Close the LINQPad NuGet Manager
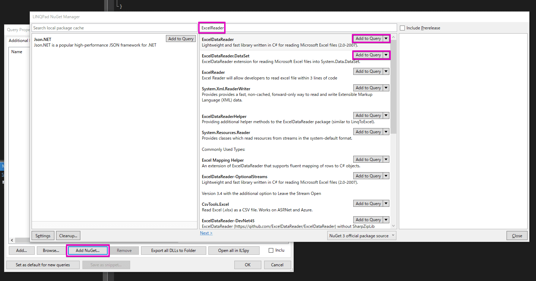The width and height of the screenshot is (536, 281). (x=517, y=236)
